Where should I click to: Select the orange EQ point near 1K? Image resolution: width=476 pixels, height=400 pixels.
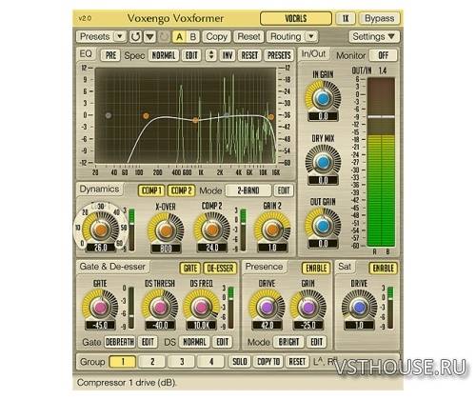(x=195, y=120)
